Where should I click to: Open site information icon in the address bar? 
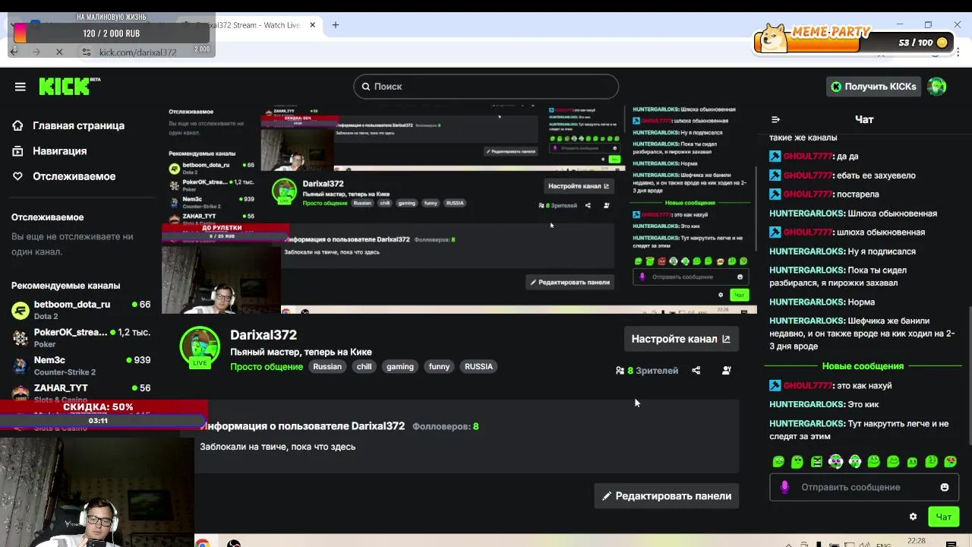pyautogui.click(x=86, y=52)
